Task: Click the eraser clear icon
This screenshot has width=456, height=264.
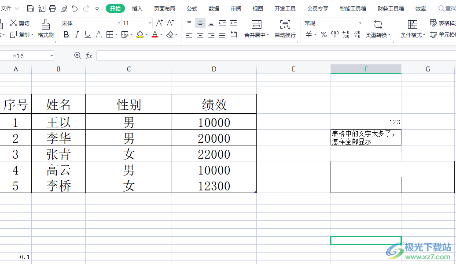Action: 170,35
